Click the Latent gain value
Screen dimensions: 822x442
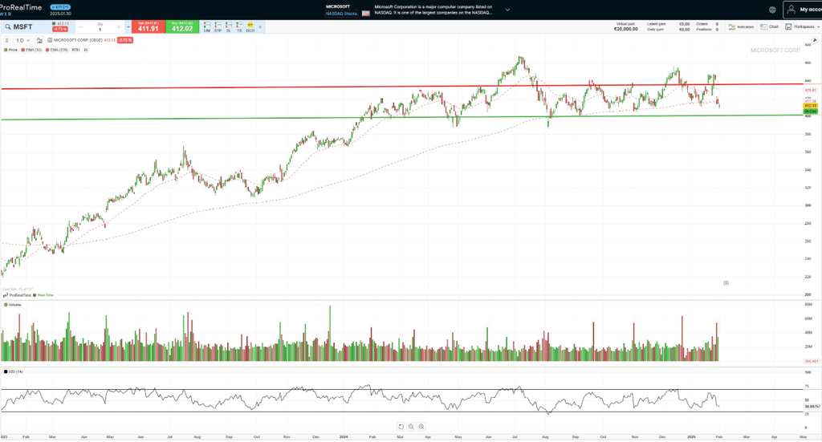[x=684, y=24]
